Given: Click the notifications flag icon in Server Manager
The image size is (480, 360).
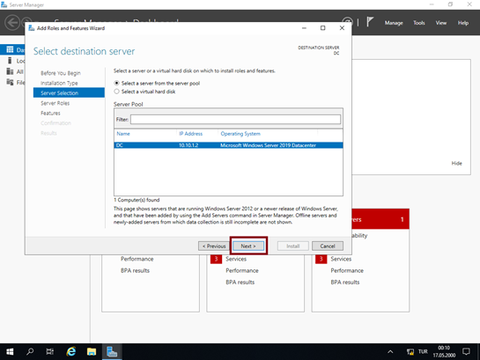Looking at the screenshot, I should (x=370, y=22).
